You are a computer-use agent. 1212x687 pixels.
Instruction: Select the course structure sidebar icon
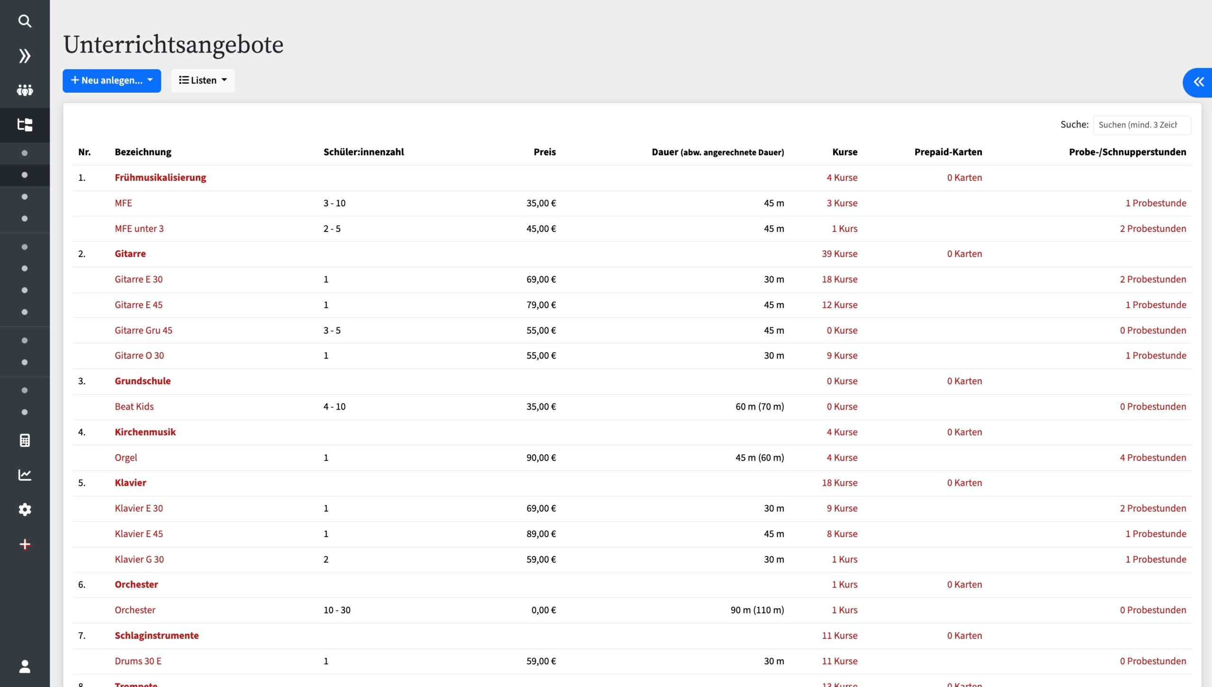[x=25, y=125]
